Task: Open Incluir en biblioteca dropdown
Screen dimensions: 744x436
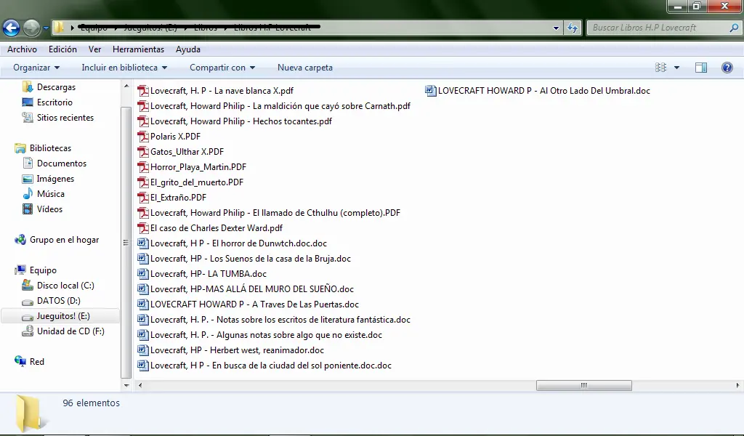Action: [x=124, y=68]
